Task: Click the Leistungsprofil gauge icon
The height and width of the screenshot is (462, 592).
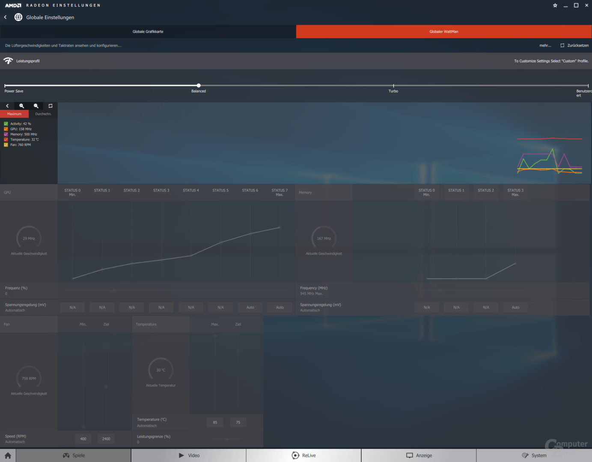Action: (x=8, y=61)
